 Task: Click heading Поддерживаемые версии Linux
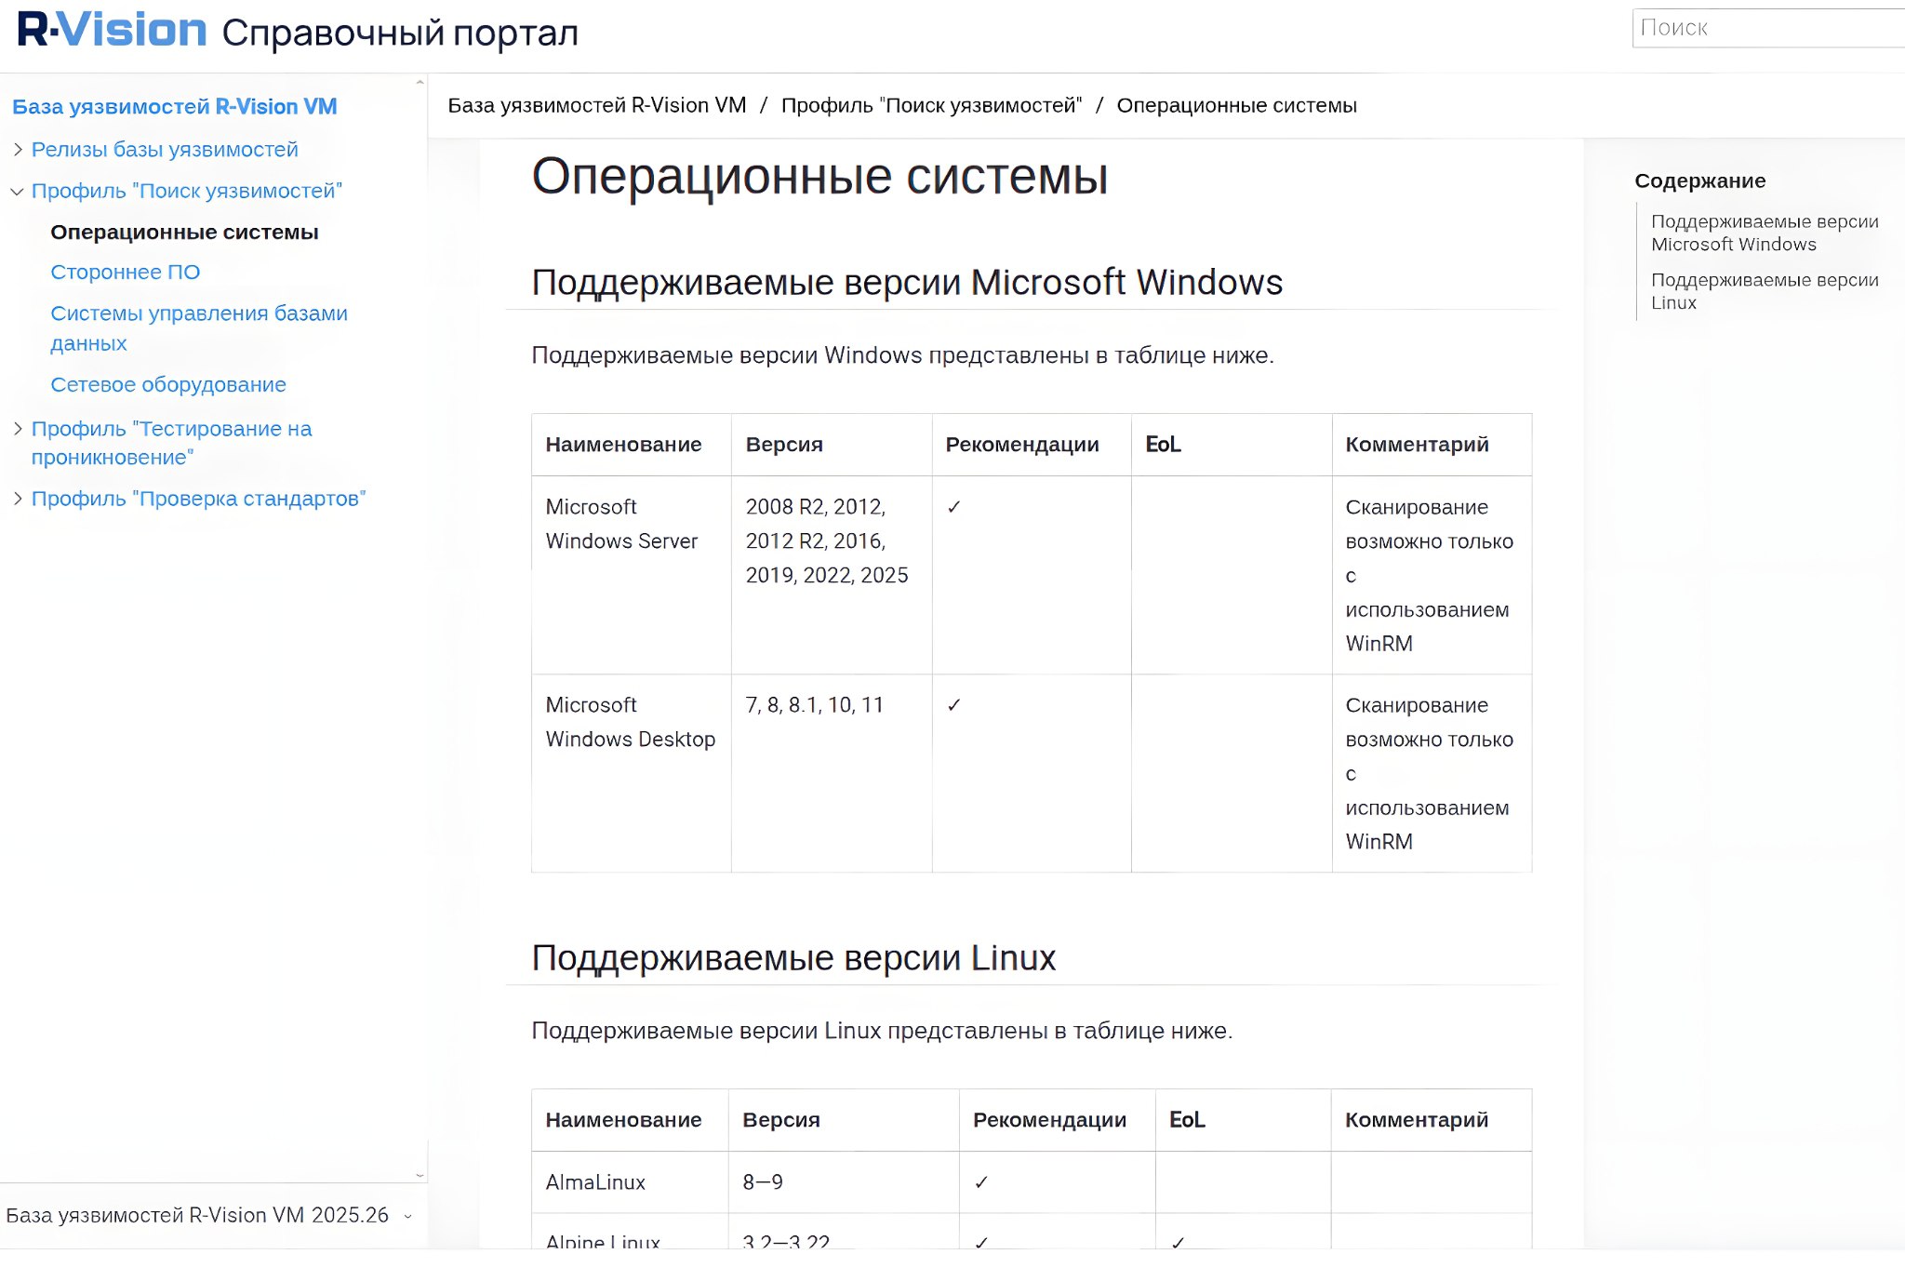[x=793, y=957]
